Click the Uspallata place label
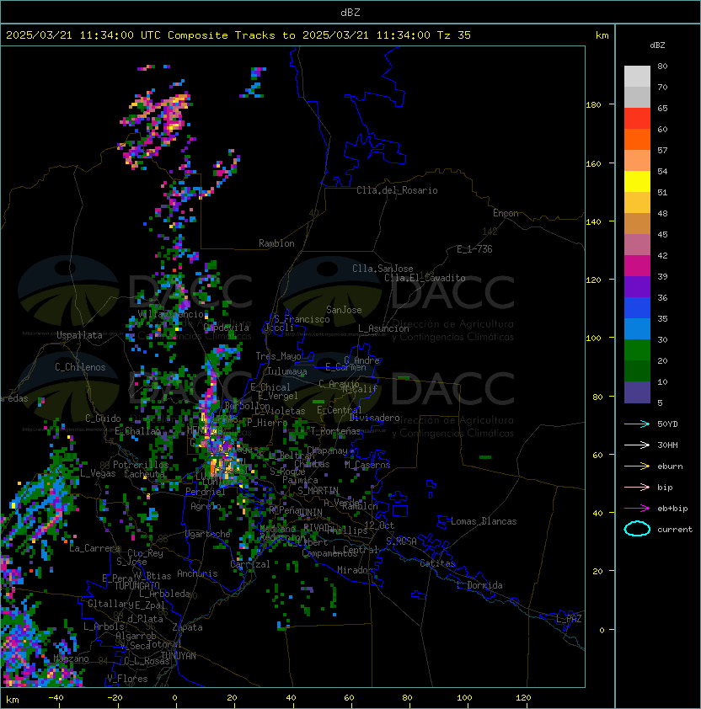The height and width of the screenshot is (709, 701). 79,335
